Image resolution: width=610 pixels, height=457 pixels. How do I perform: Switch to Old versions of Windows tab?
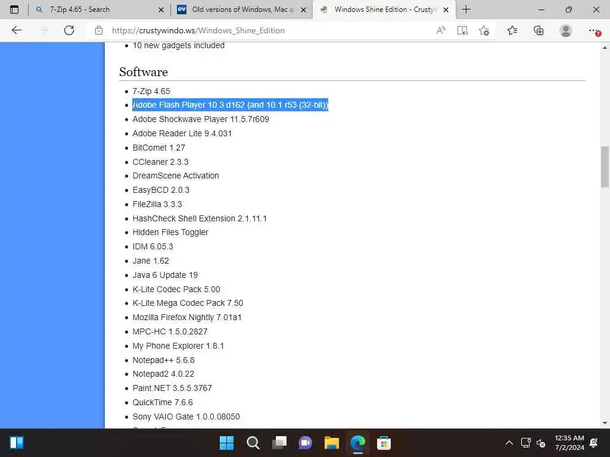[x=241, y=10]
